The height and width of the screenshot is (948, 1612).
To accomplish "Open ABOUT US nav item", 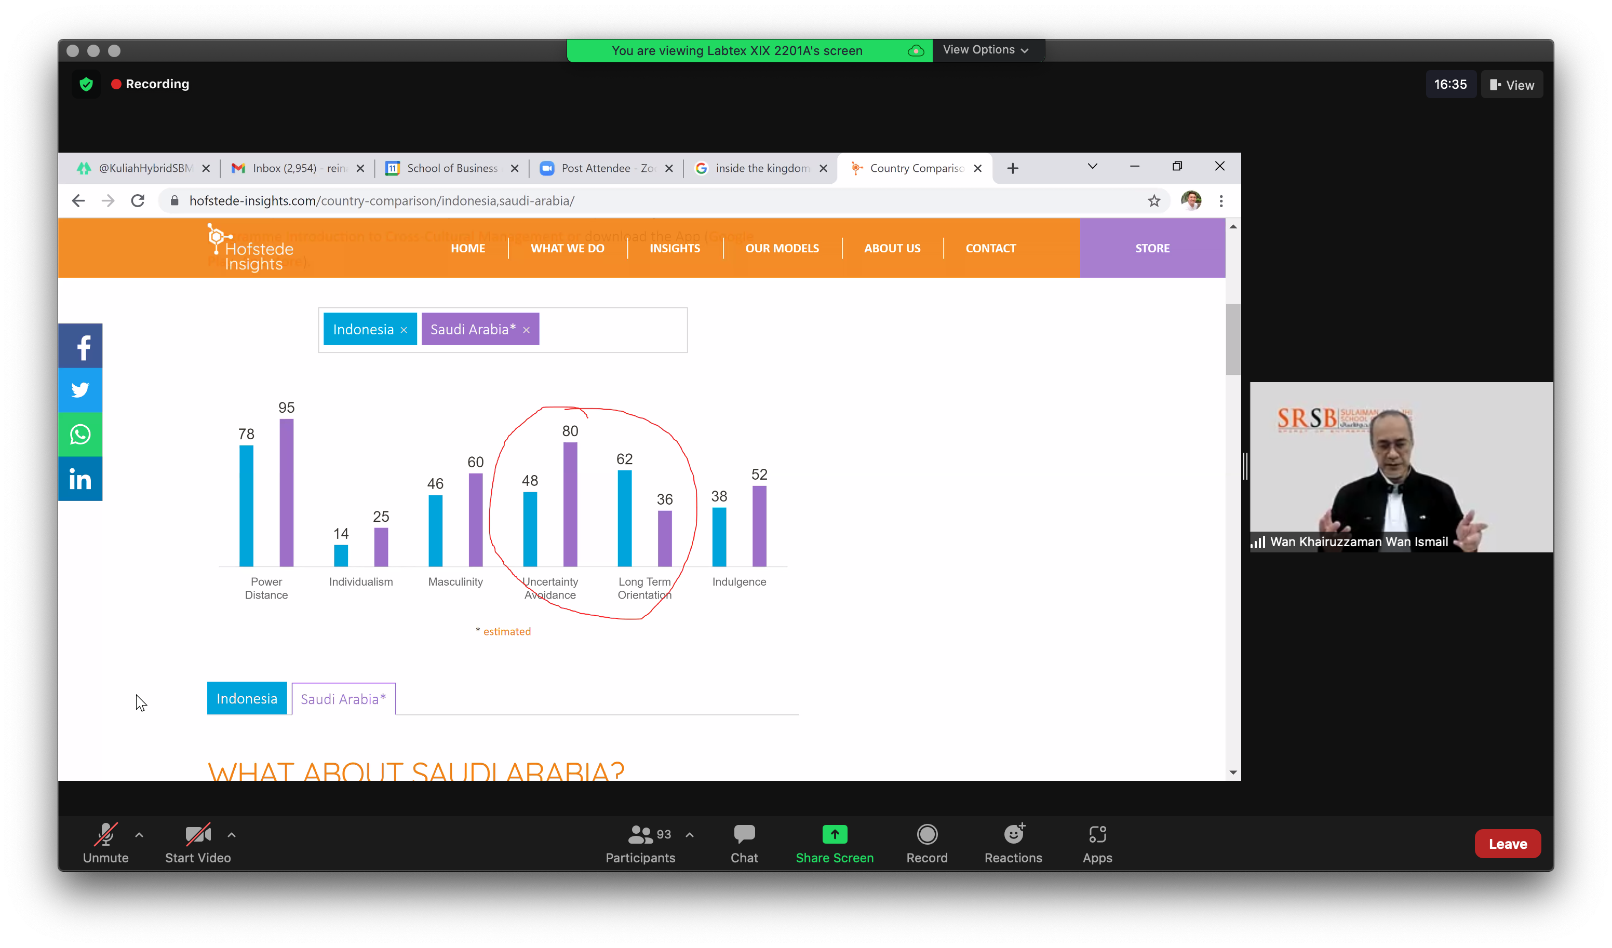I will pyautogui.click(x=892, y=248).
